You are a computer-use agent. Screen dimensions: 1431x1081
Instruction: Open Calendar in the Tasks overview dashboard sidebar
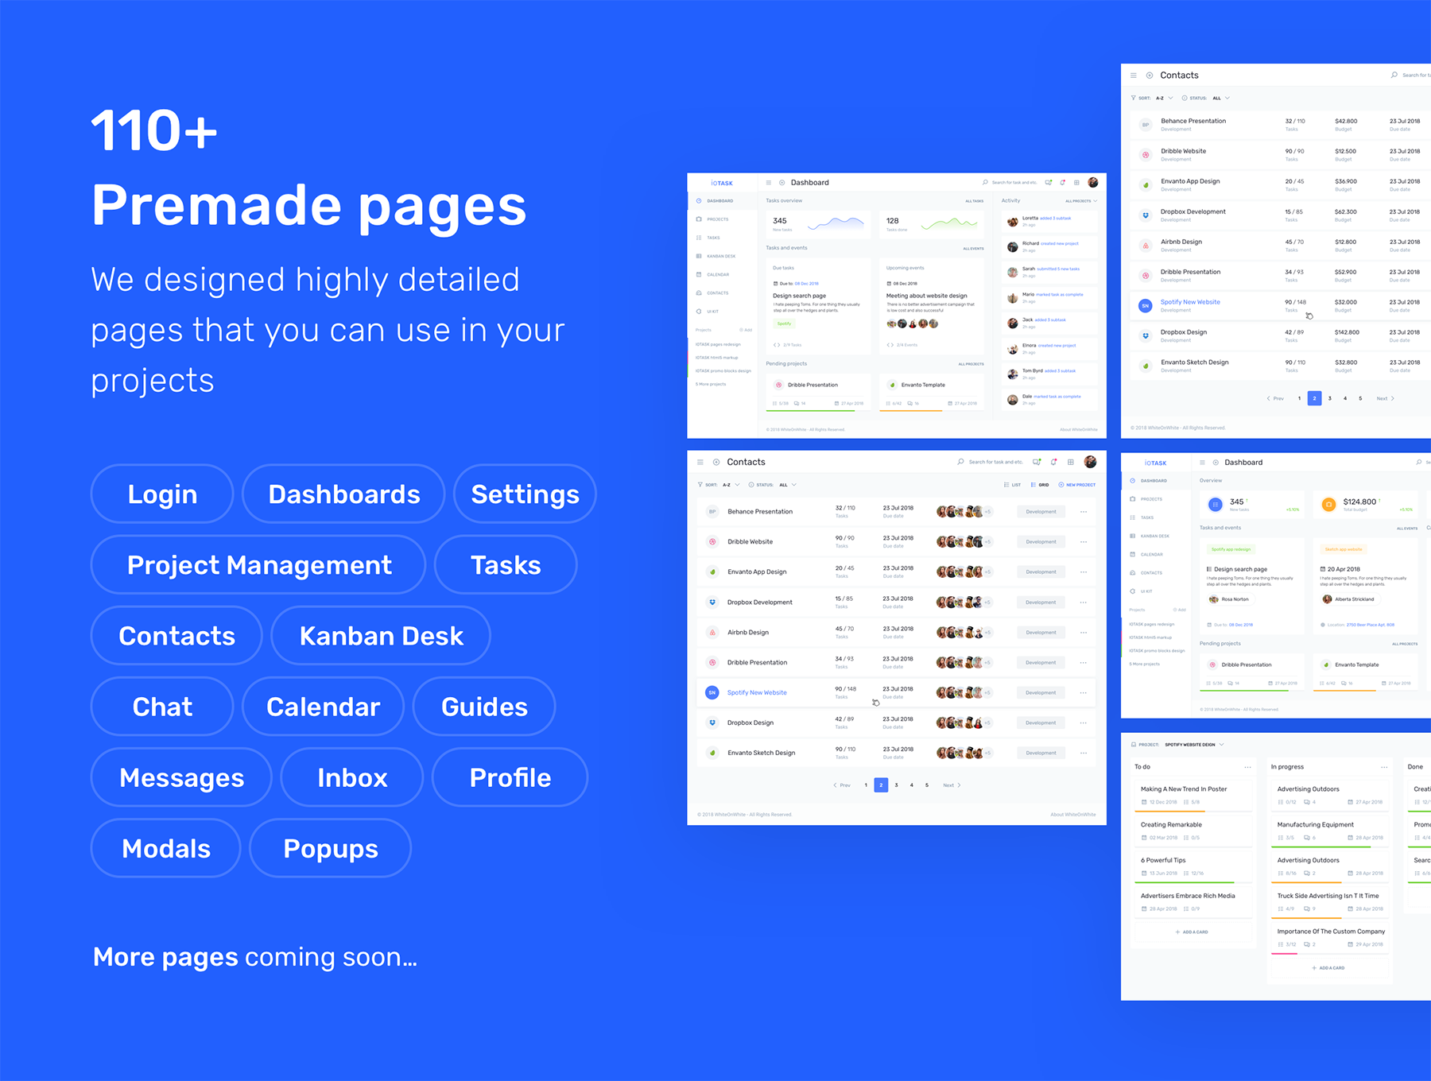(717, 275)
